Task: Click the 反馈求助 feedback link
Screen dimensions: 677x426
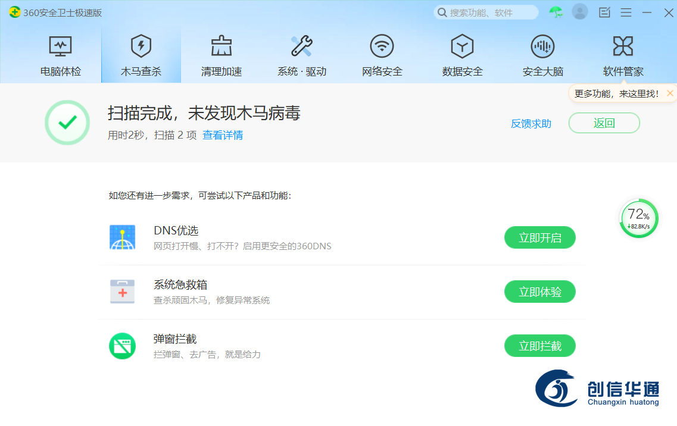Action: (x=531, y=123)
